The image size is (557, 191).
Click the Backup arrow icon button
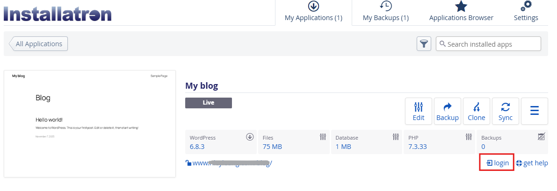point(448,112)
